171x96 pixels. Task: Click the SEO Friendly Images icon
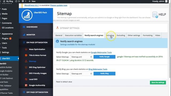pyautogui.click(x=26, y=73)
